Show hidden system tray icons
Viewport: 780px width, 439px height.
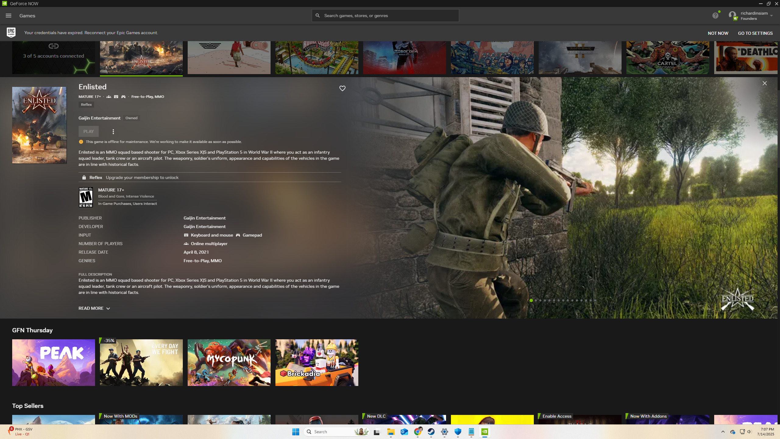(x=723, y=432)
